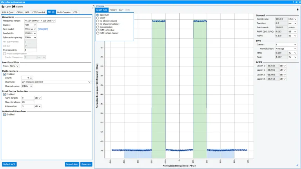
Task: Toggle the Phase compensation checkbox
Action: pyautogui.click(x=4, y=54)
